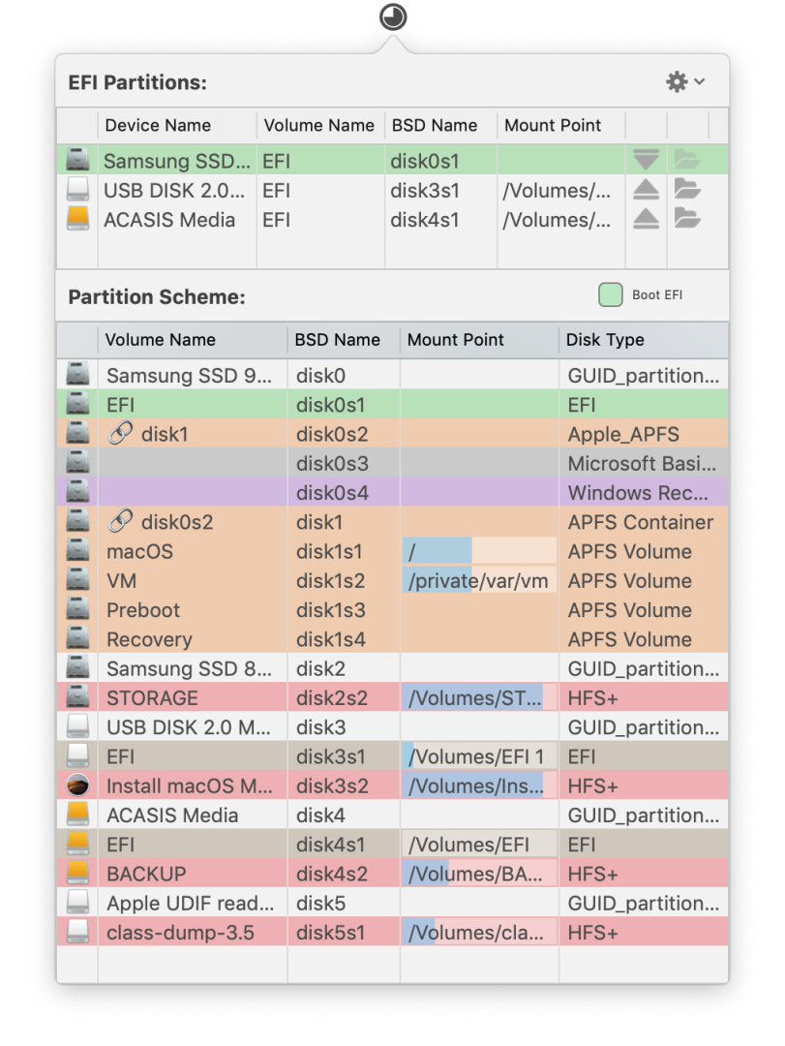Eject the ACASIS Media EFI partition

pos(646,219)
